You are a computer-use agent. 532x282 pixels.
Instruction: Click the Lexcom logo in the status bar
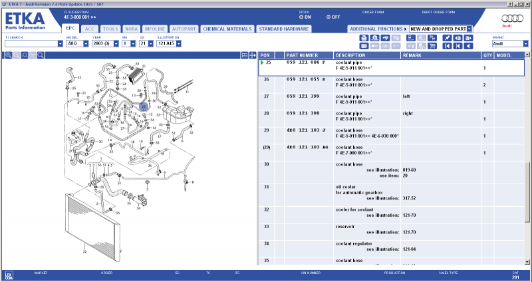click(9, 275)
